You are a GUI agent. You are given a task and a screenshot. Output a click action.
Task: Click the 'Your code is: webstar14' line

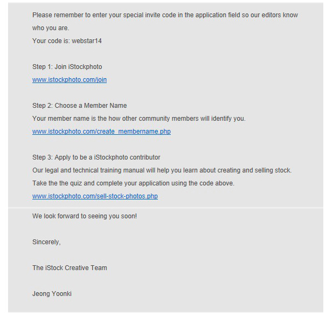67,41
